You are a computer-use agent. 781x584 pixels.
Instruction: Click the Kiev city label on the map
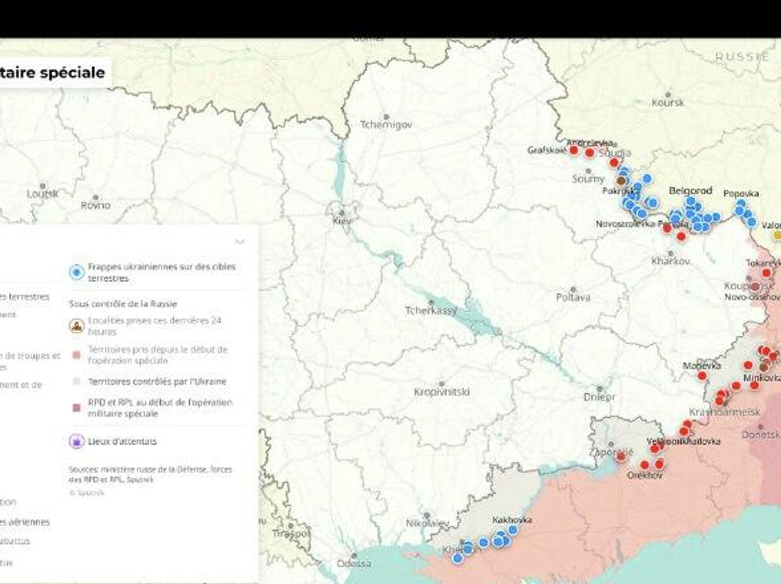coord(342,221)
